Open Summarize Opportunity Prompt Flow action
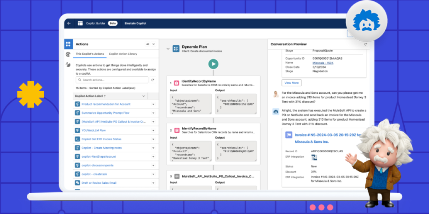 [105, 113]
